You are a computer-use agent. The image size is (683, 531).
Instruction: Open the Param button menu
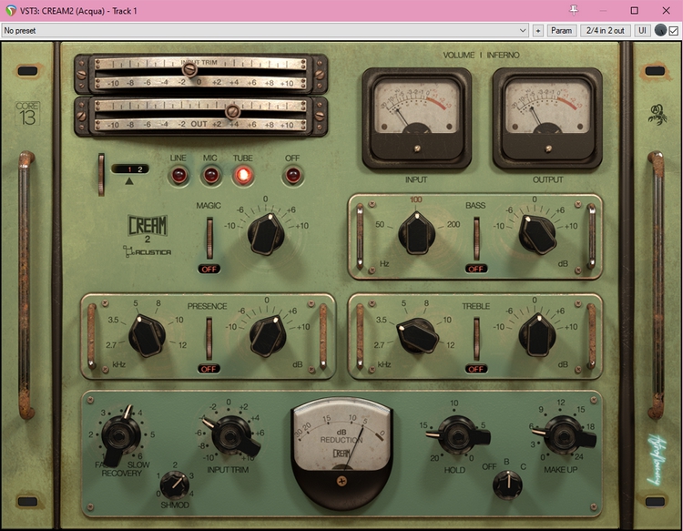[x=561, y=30]
